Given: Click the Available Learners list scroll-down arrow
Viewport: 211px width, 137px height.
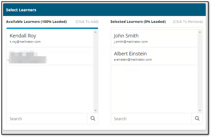Looking at the screenshot, I should tap(95, 111).
